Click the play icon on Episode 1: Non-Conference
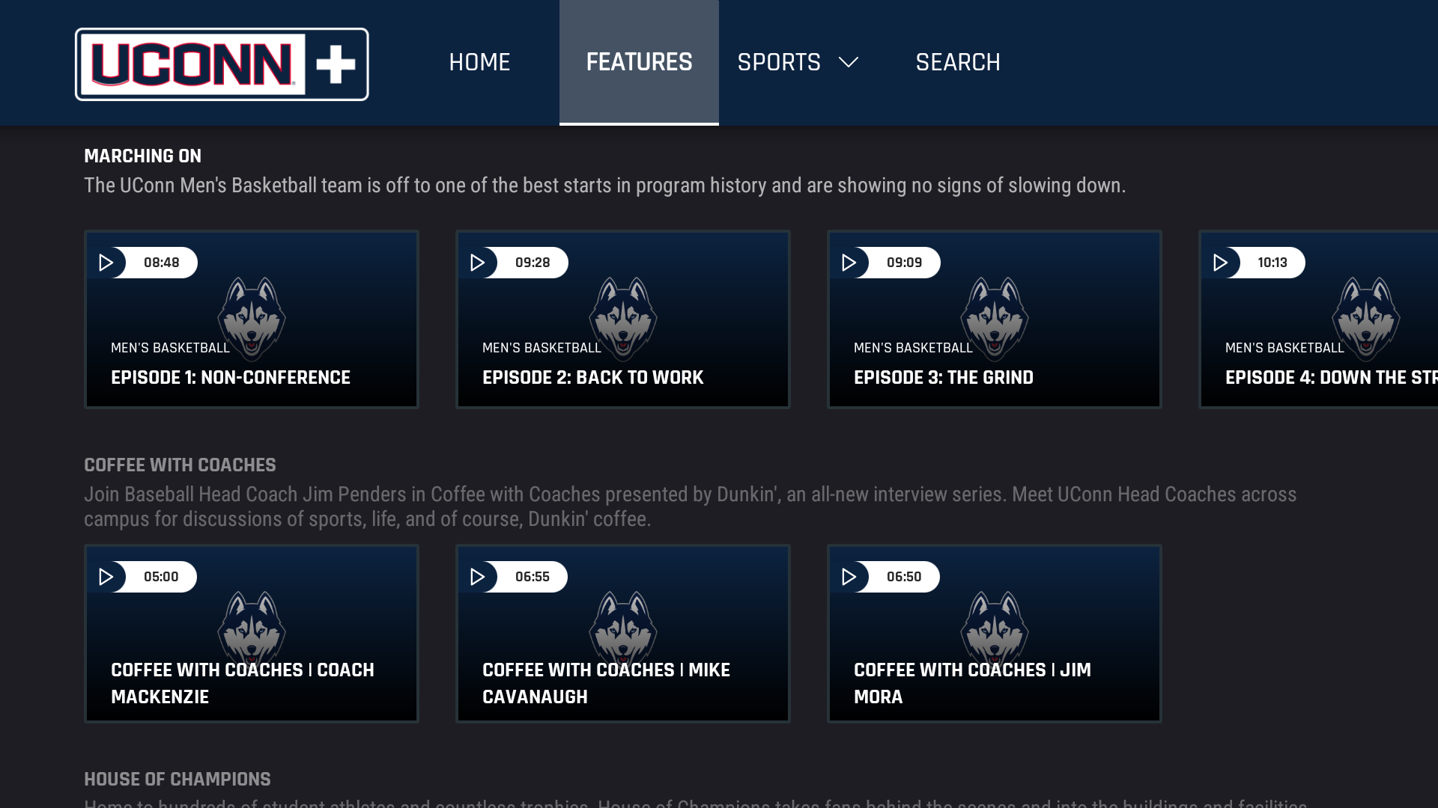The image size is (1438, 808). point(107,263)
